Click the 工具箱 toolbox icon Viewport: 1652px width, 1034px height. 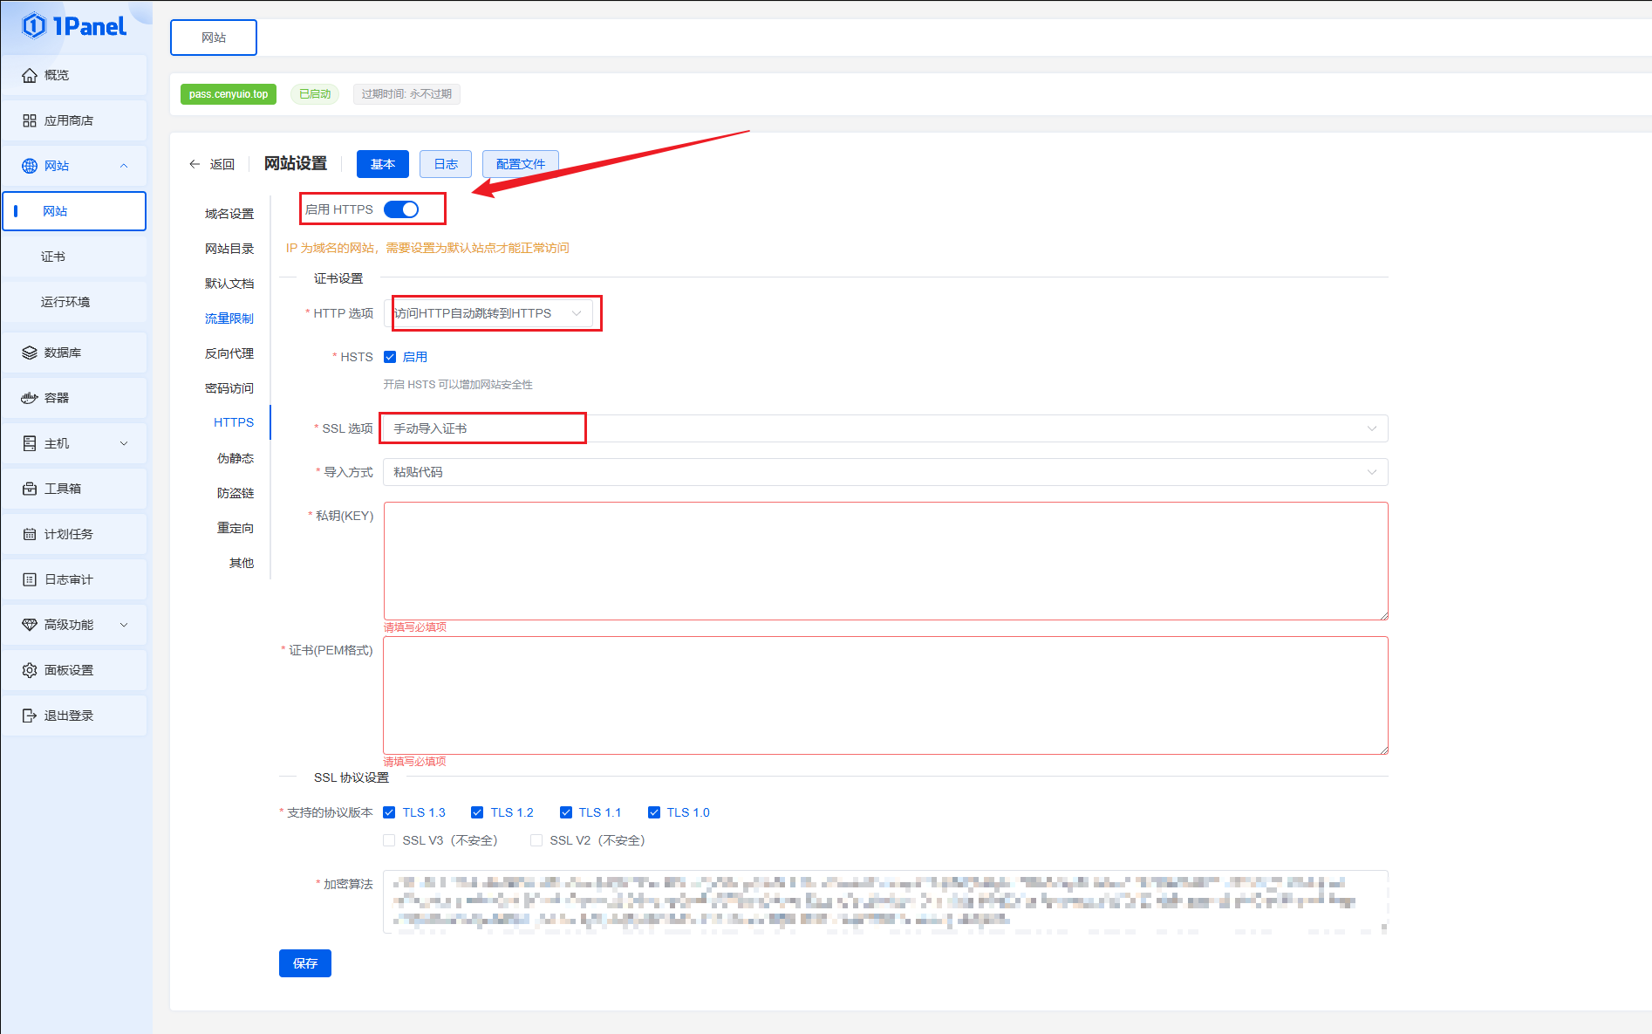[30, 489]
